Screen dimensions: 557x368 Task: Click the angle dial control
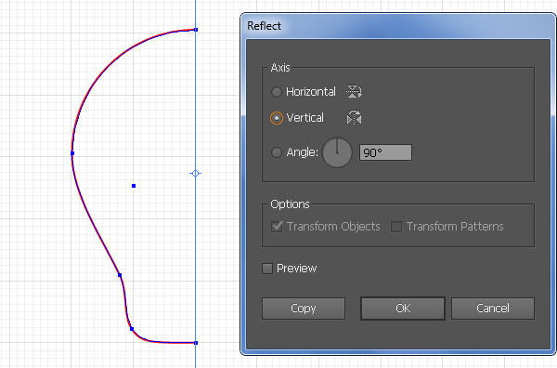(337, 152)
